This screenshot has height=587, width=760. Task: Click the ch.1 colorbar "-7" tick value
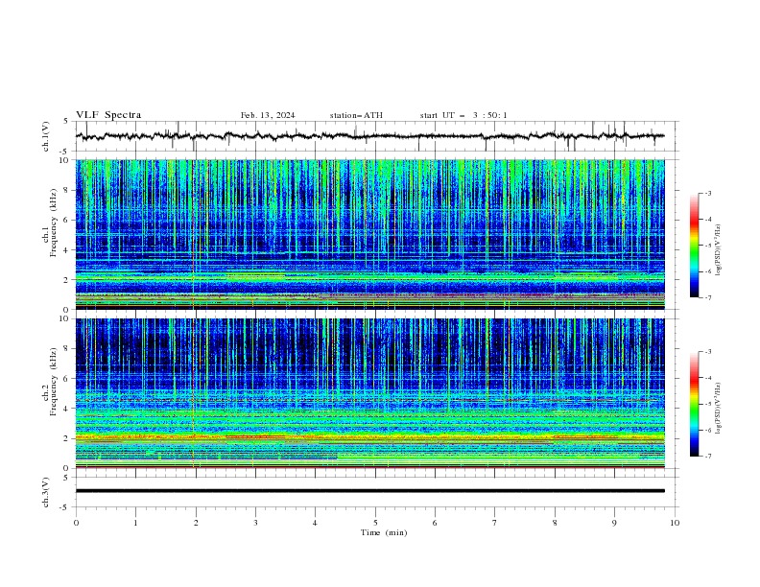click(x=708, y=297)
